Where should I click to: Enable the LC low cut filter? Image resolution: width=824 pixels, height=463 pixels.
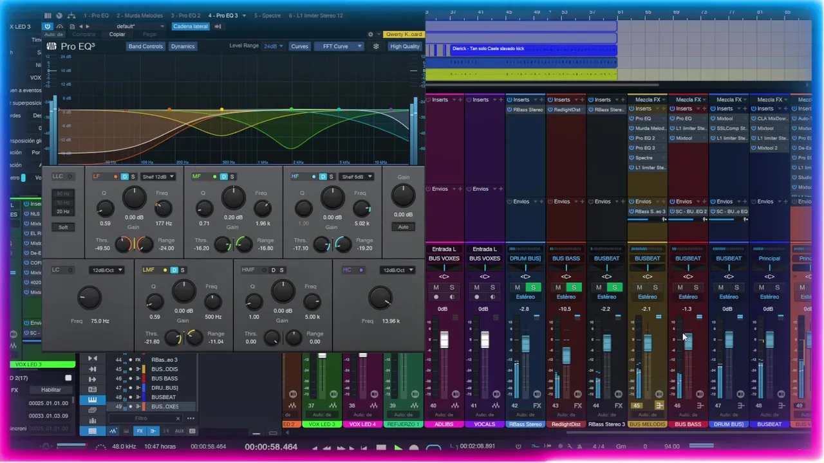70,270
